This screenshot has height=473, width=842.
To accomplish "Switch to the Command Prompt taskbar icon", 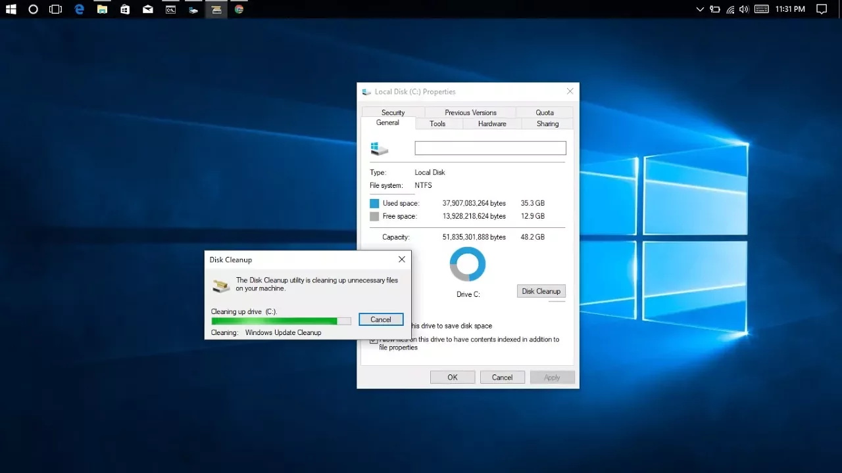I will (x=170, y=9).
